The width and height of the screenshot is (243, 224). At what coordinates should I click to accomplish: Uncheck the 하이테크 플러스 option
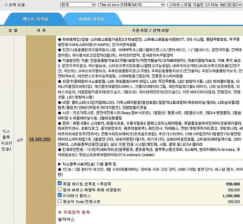tap(59, 195)
